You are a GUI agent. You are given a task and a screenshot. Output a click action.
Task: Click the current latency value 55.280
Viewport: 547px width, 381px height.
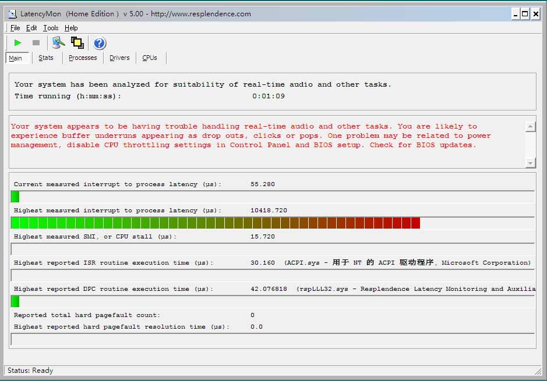(x=262, y=184)
